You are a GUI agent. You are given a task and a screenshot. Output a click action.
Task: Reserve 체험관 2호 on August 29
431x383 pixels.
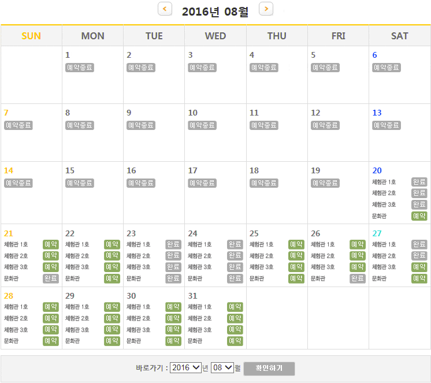[112, 318]
